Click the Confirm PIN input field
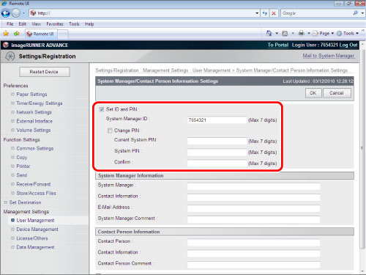The image size is (366, 275). [x=217, y=164]
